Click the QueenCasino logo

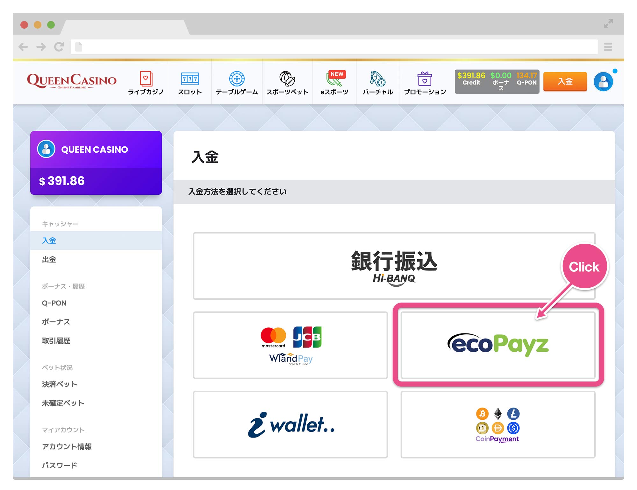pyautogui.click(x=72, y=81)
